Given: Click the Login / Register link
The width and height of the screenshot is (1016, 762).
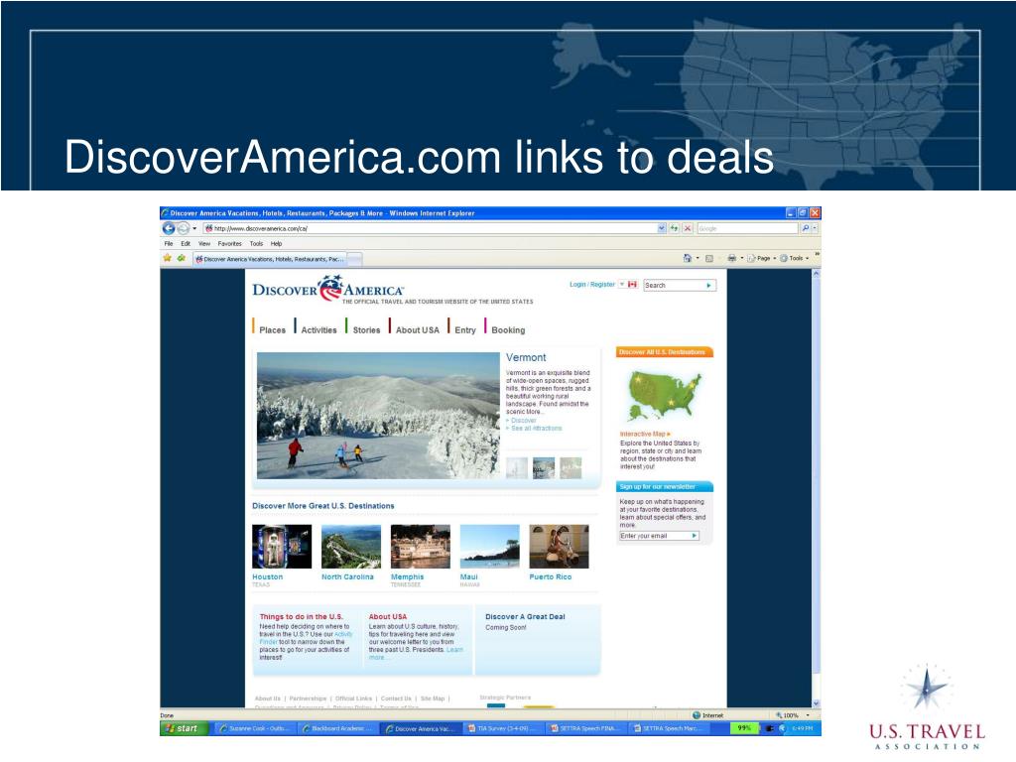Looking at the screenshot, I should click(592, 285).
